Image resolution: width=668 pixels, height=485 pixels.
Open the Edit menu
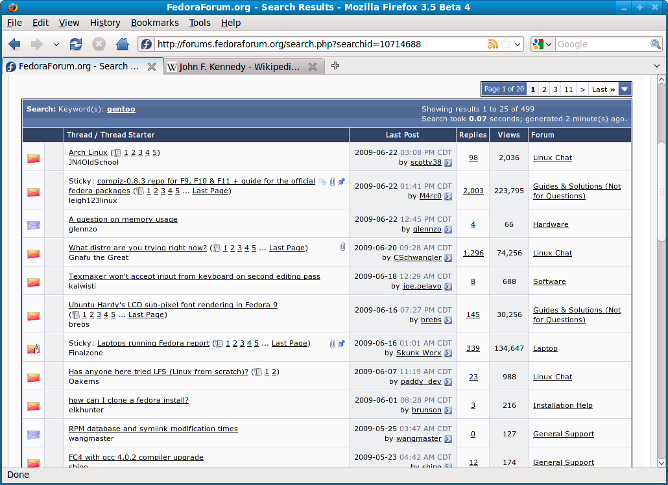click(x=40, y=23)
